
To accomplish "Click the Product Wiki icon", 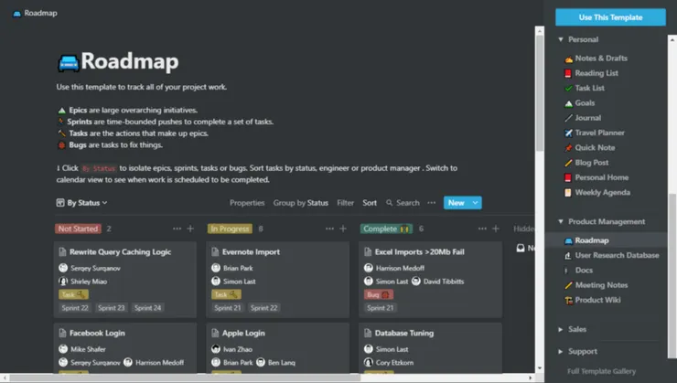I will coord(569,300).
